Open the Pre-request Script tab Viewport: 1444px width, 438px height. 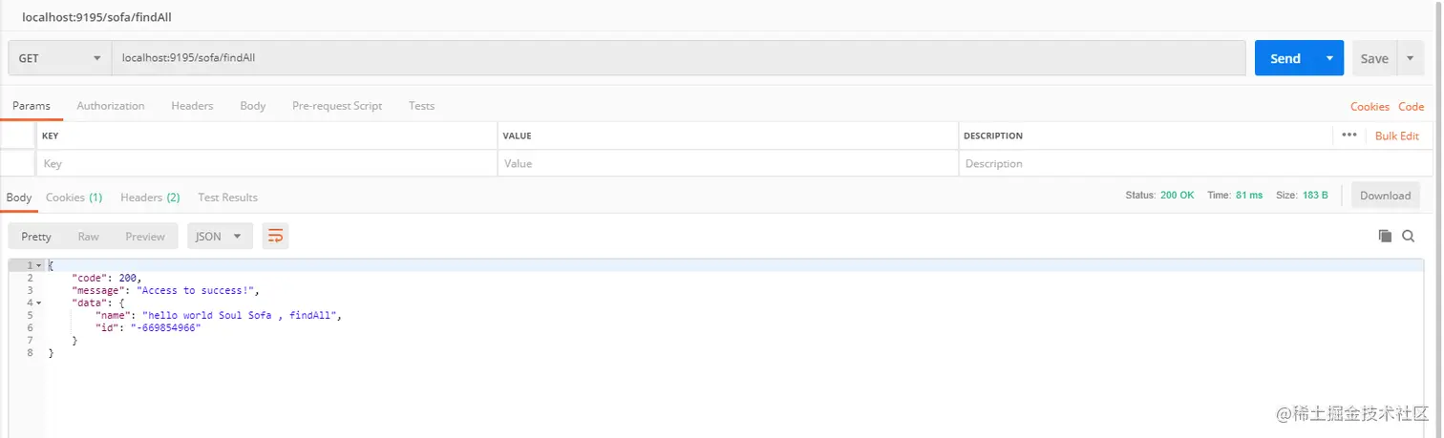pyautogui.click(x=337, y=106)
